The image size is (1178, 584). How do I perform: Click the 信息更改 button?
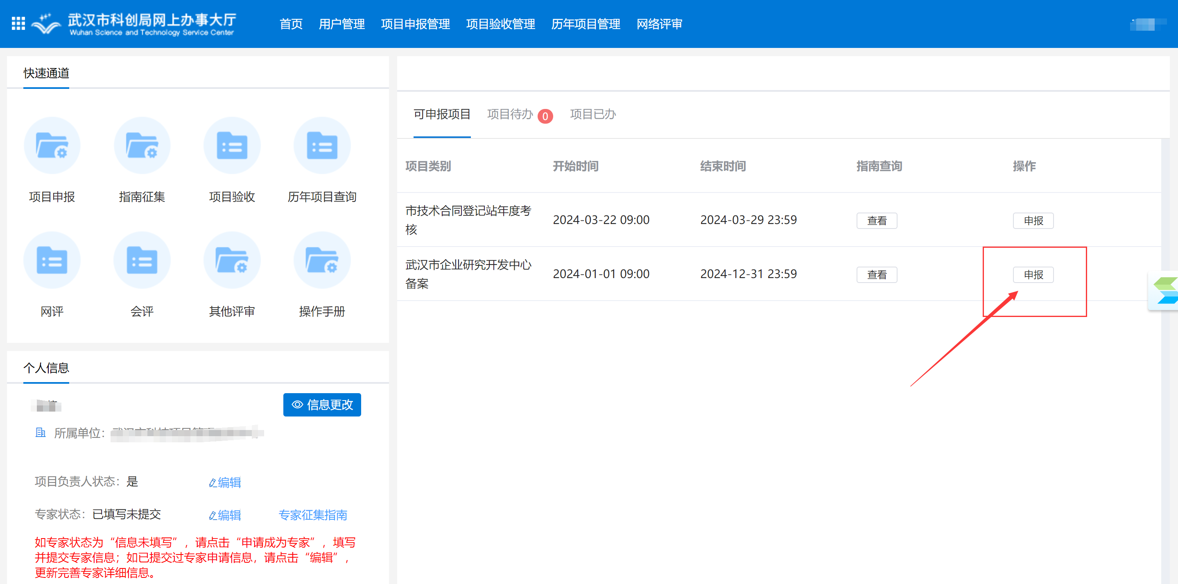322,405
